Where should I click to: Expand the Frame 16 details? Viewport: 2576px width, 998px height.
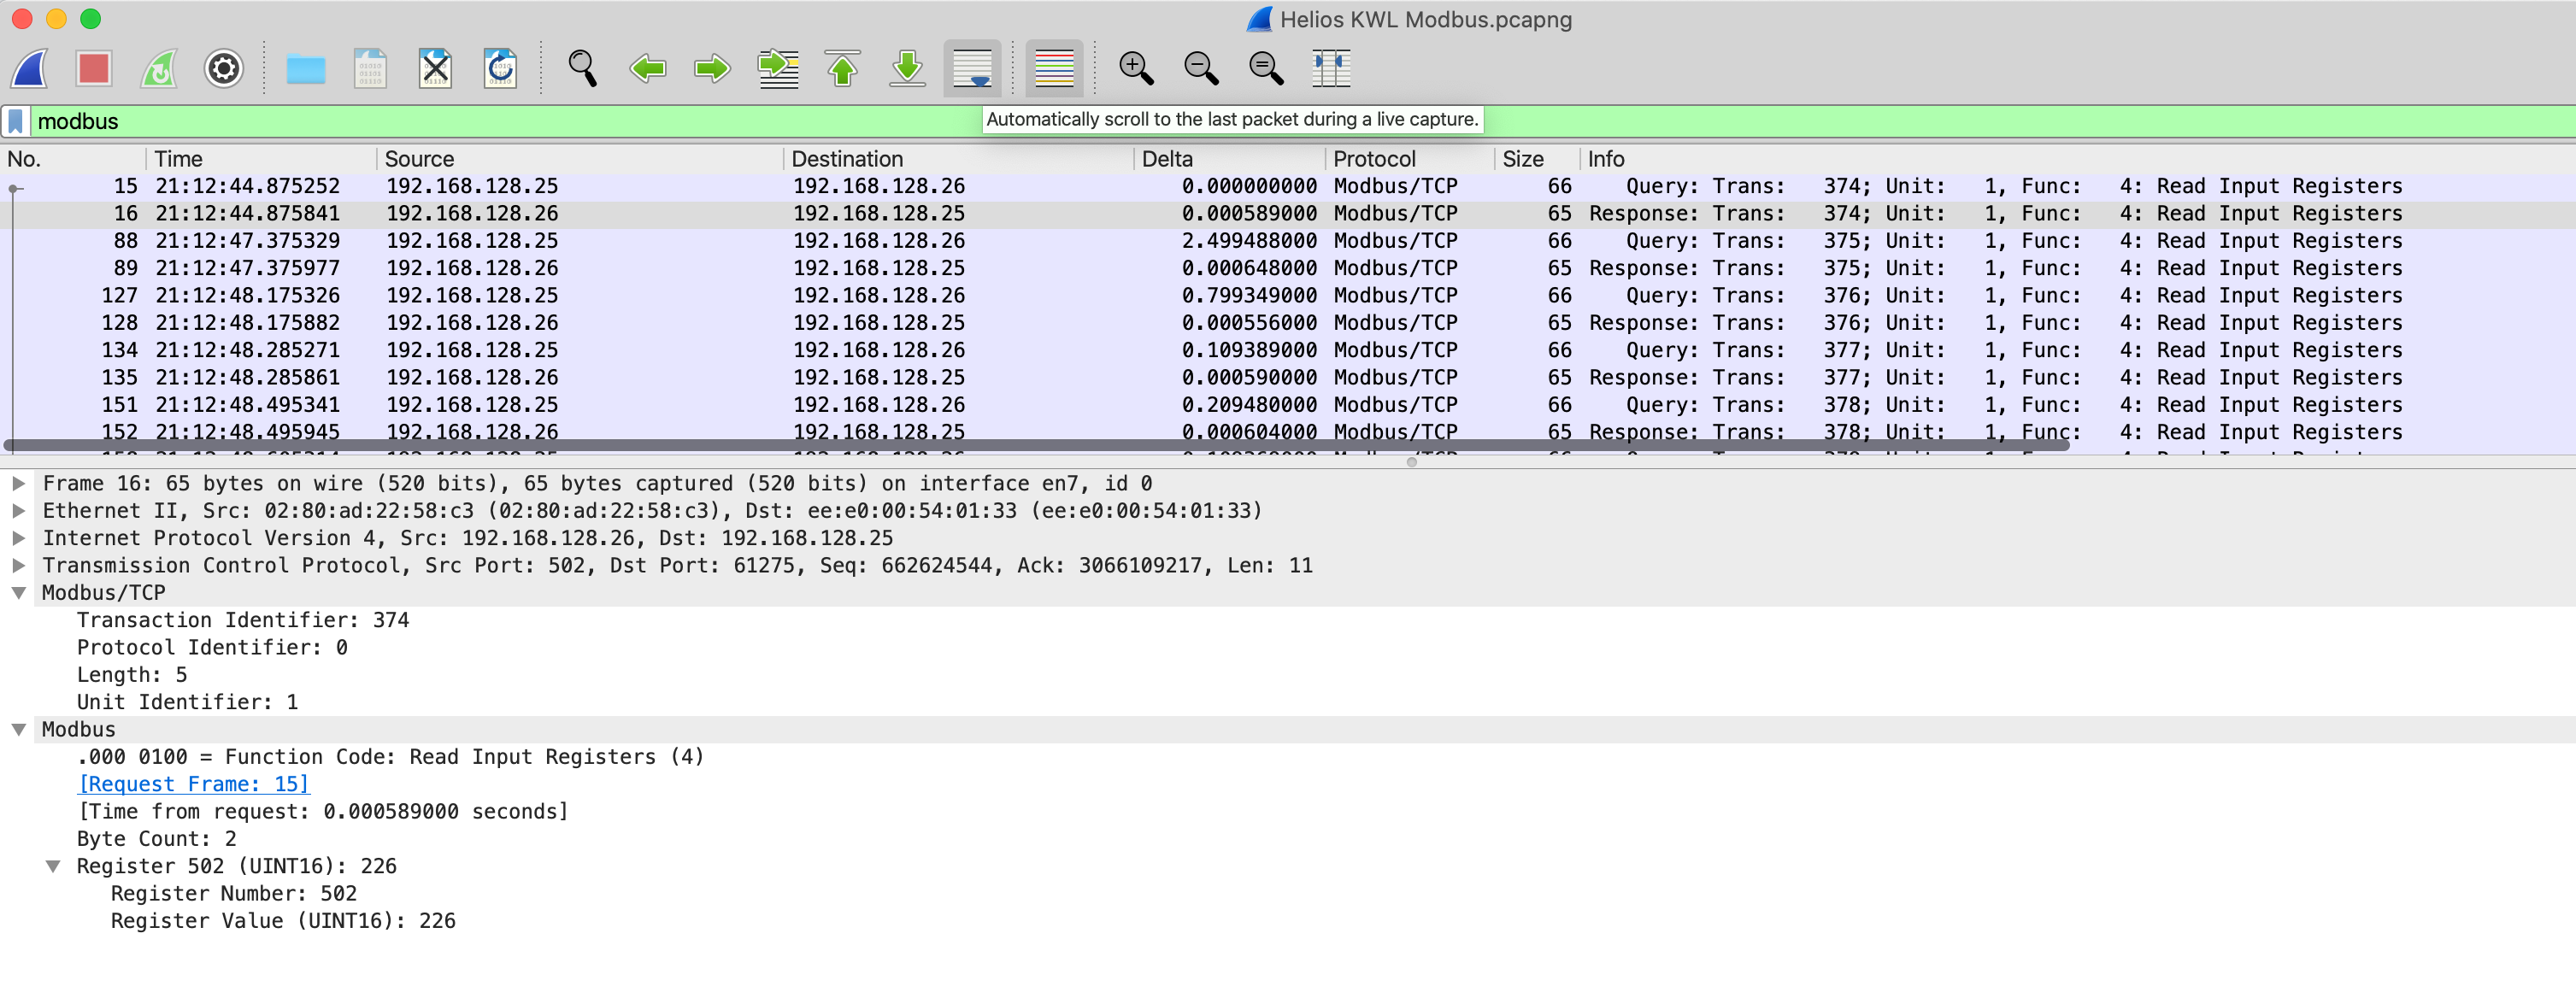pos(18,484)
